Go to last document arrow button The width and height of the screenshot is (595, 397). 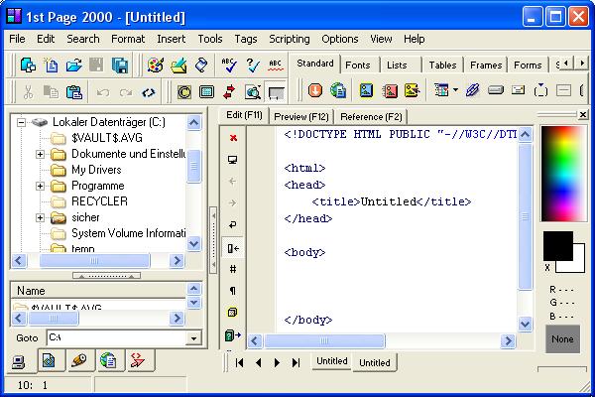tap(296, 363)
